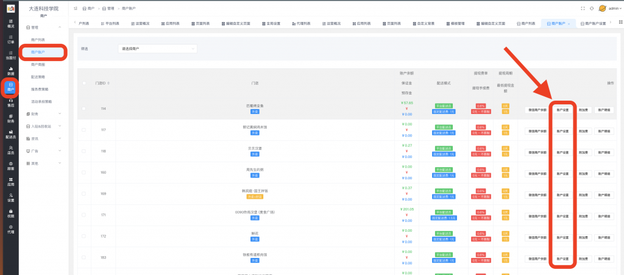Tick the select-all checkbox in table header
The height and width of the screenshot is (275, 624).
(x=83, y=82)
